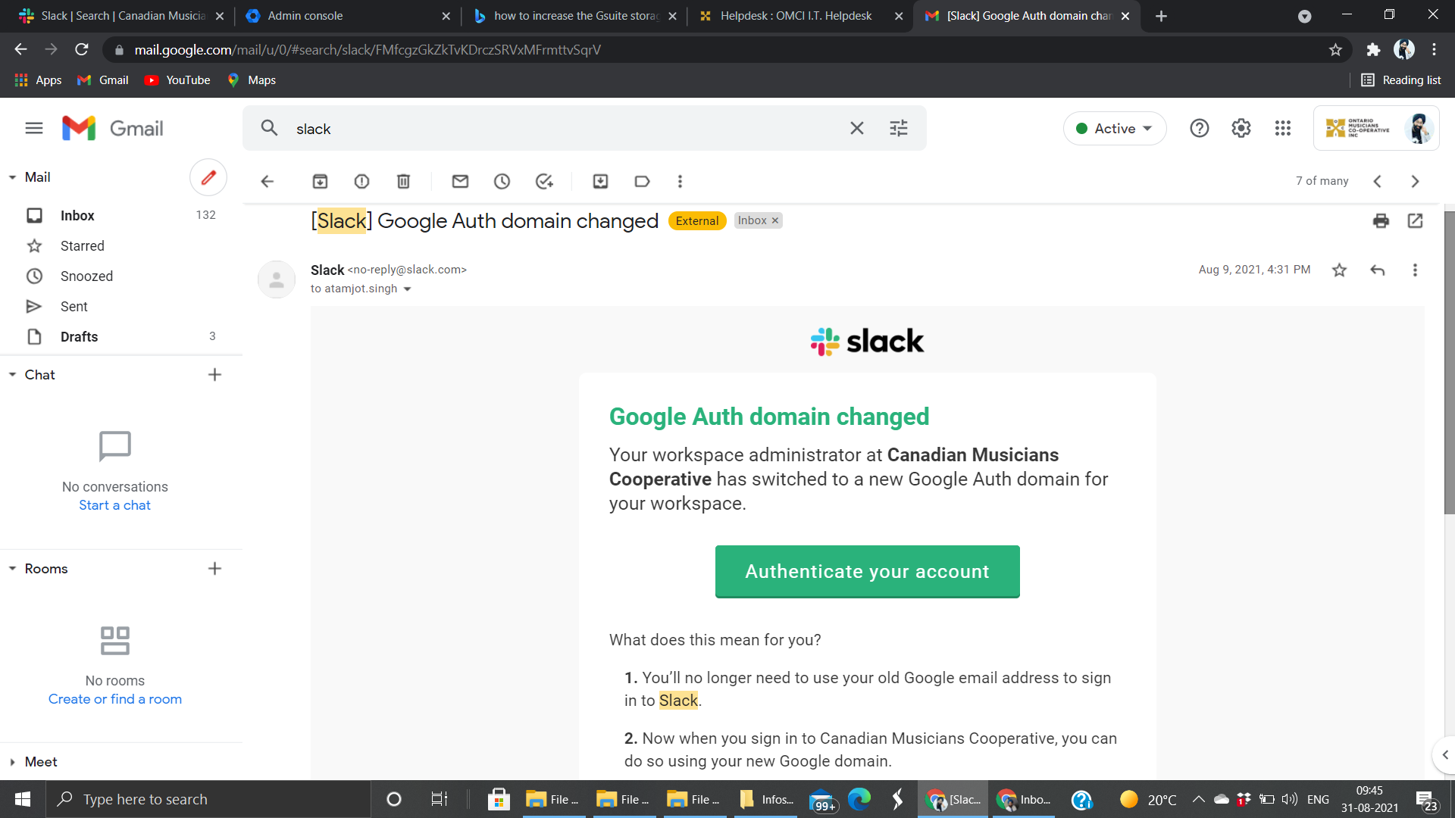Viewport: 1455px width, 818px height.
Task: Create a new room with plus
Action: pyautogui.click(x=214, y=569)
